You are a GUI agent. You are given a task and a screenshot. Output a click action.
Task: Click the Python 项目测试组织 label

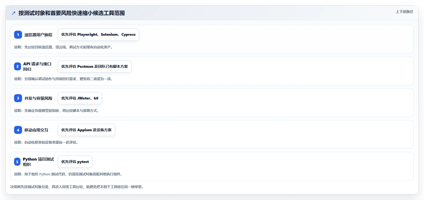(38, 162)
